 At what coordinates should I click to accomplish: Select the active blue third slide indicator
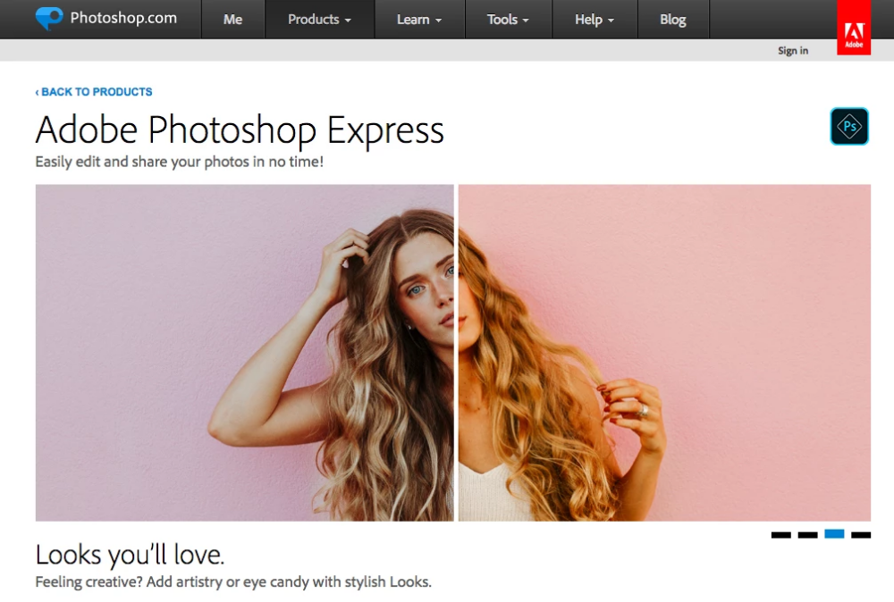(834, 533)
